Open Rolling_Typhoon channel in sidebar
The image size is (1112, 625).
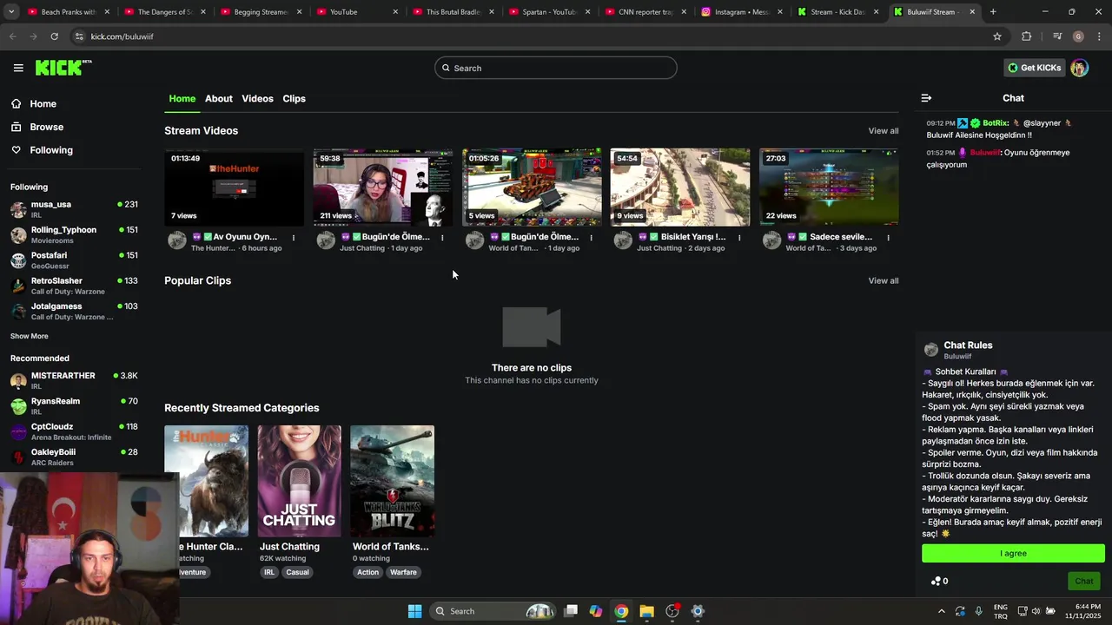[74, 234]
